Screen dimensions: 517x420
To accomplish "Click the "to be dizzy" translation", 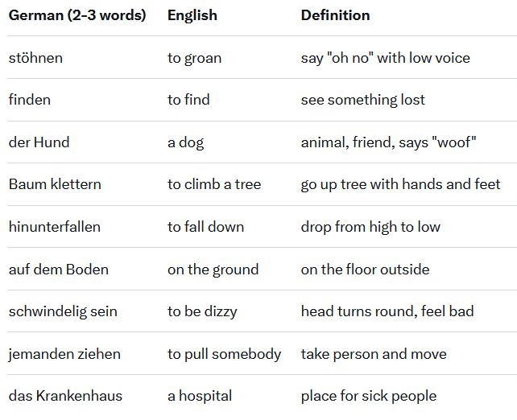I will [202, 311].
